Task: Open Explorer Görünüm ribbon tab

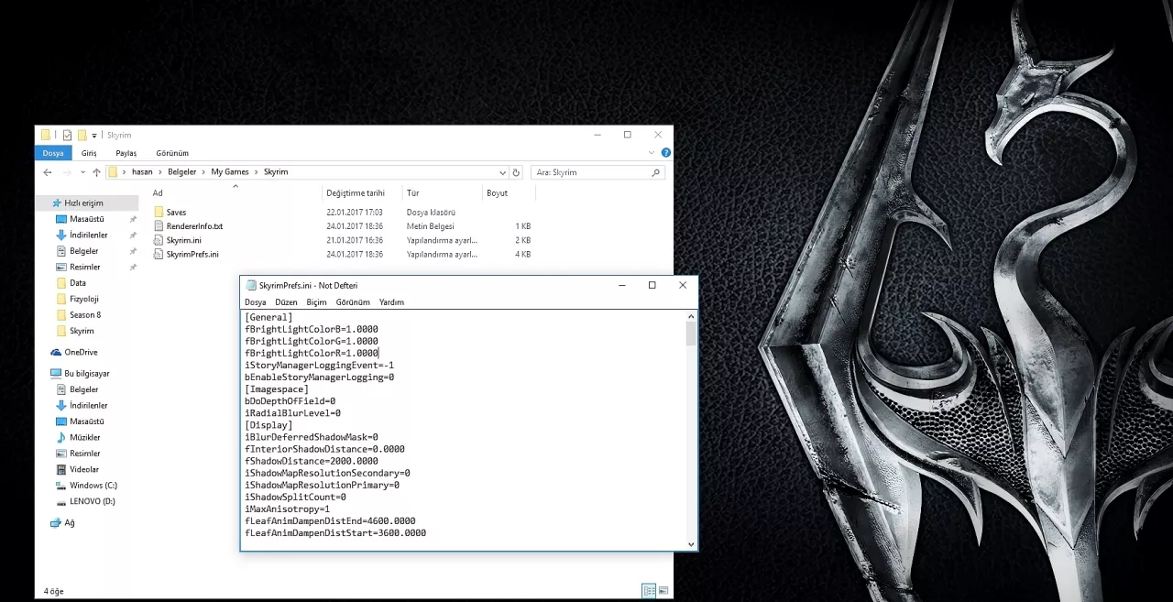Action: (x=172, y=153)
